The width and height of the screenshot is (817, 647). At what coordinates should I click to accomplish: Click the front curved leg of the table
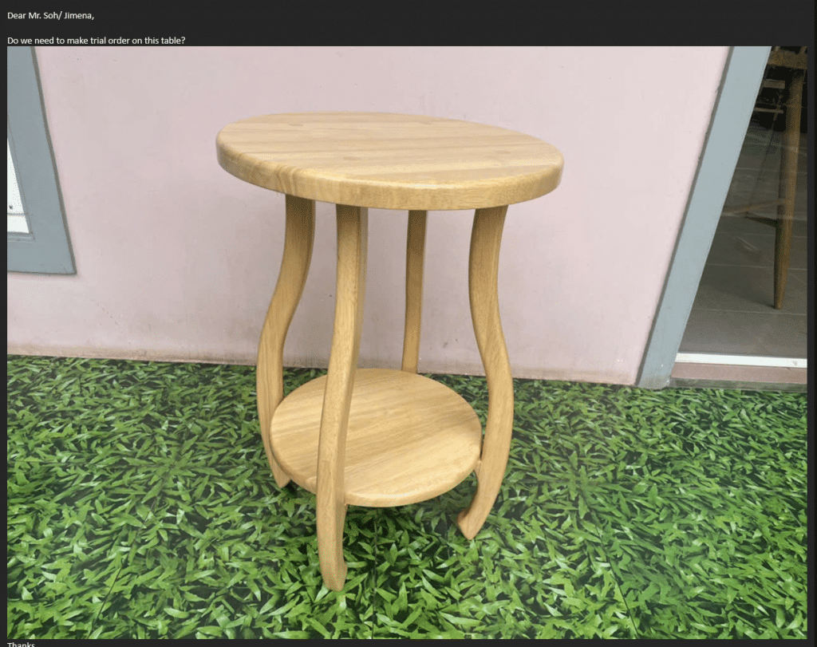pyautogui.click(x=340, y=399)
